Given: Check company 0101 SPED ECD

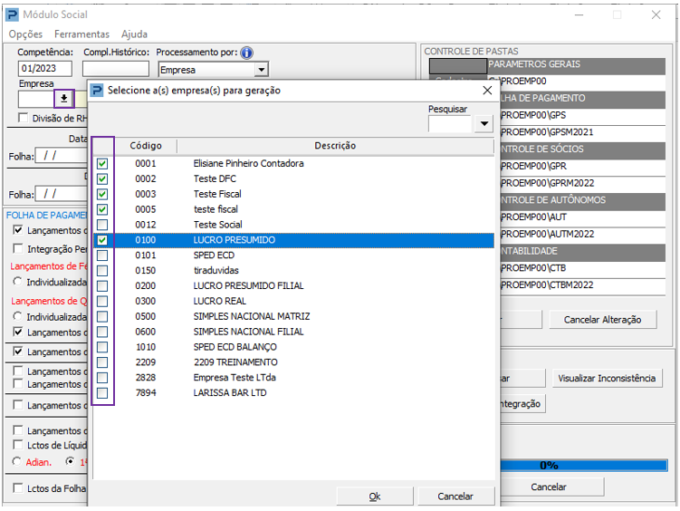Looking at the screenshot, I should point(102,255).
